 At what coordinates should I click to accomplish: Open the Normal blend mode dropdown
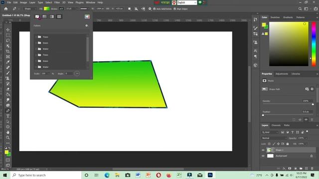[x=274, y=138]
